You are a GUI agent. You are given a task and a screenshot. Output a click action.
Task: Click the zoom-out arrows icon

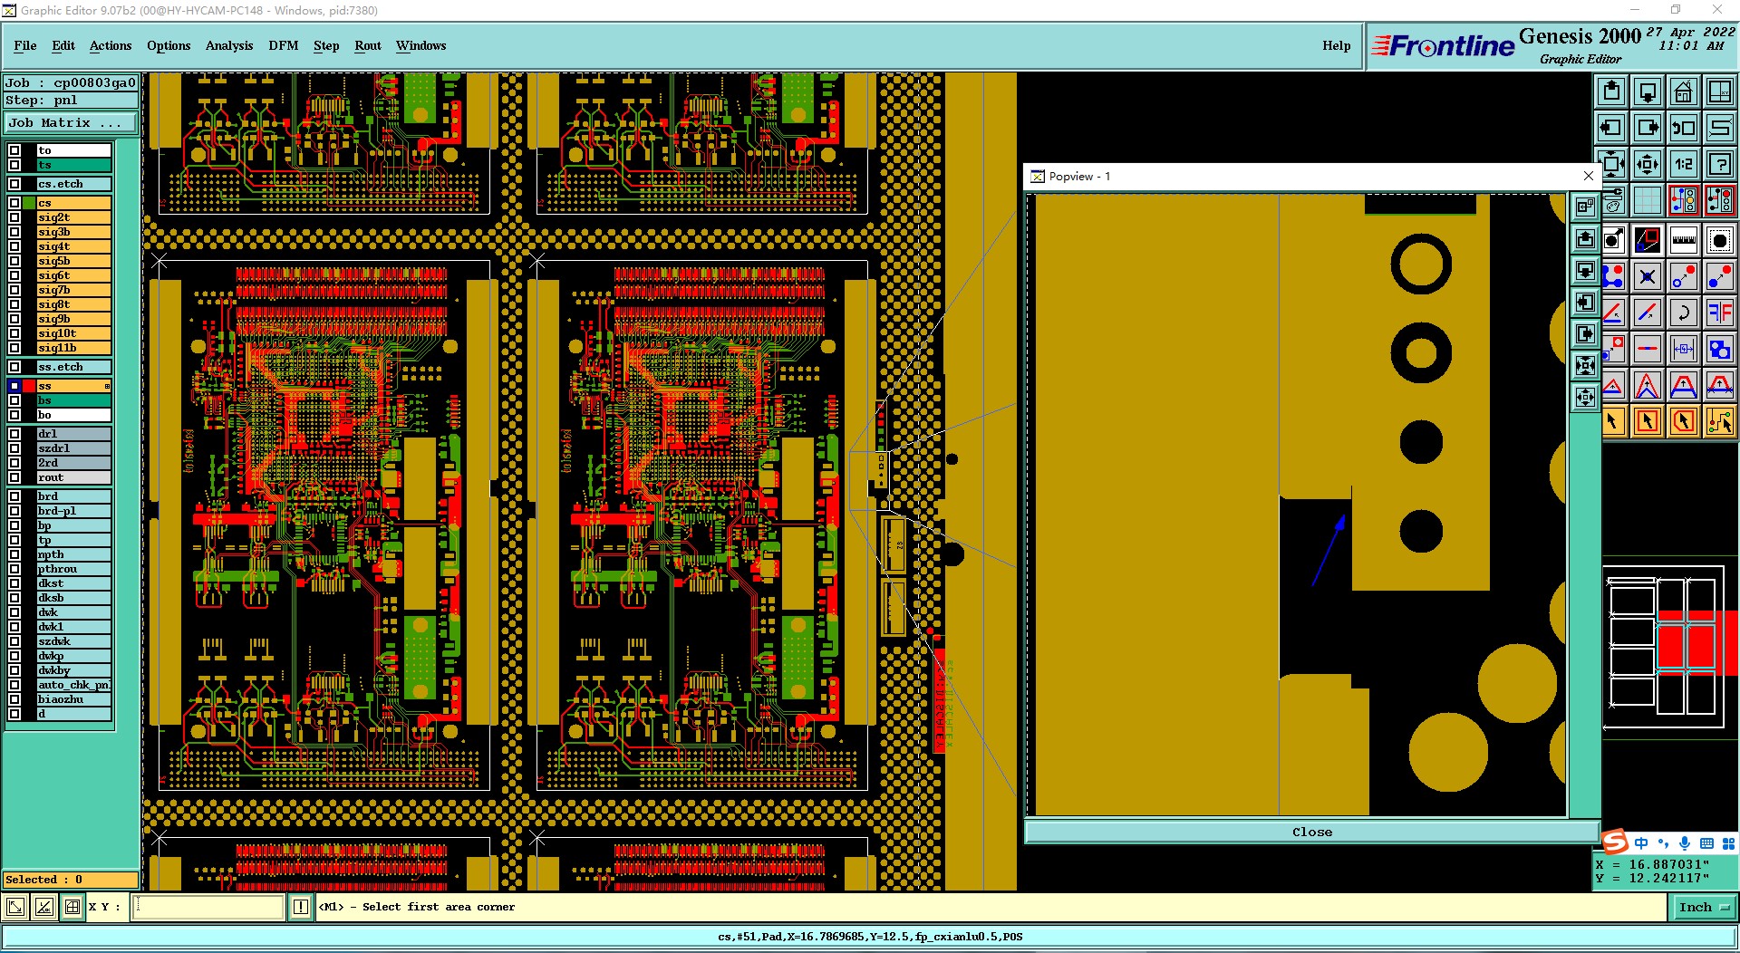pos(1648,164)
